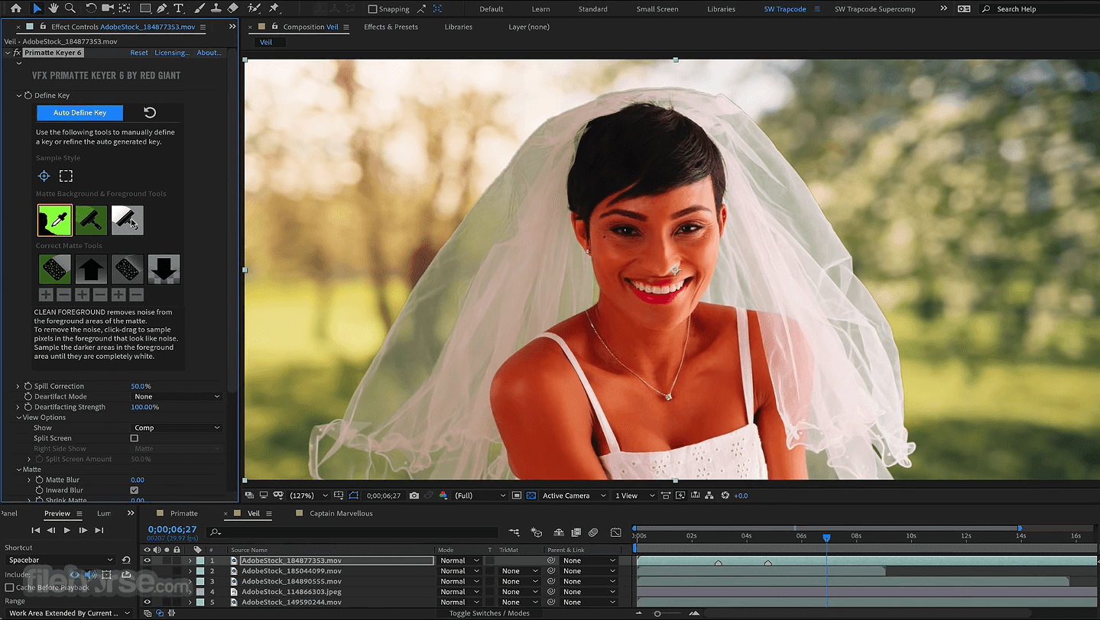Image resolution: width=1100 pixels, height=620 pixels.
Task: Choose the rectangle sample style icon
Action: (67, 176)
